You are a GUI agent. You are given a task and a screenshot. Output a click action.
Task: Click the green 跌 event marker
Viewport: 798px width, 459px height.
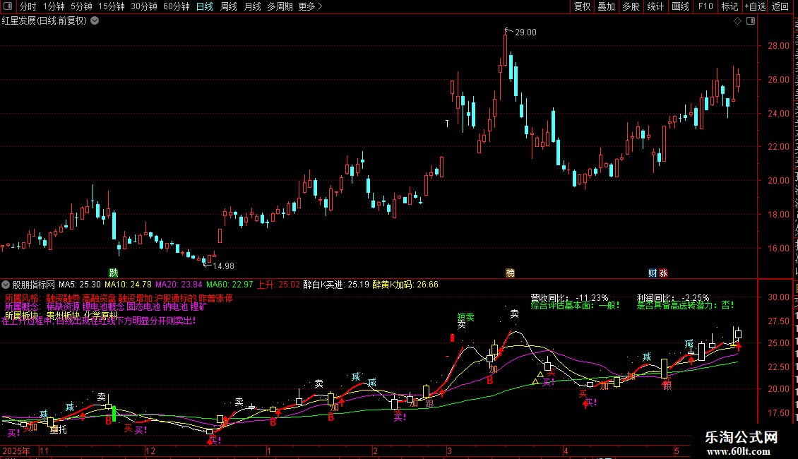[114, 273]
